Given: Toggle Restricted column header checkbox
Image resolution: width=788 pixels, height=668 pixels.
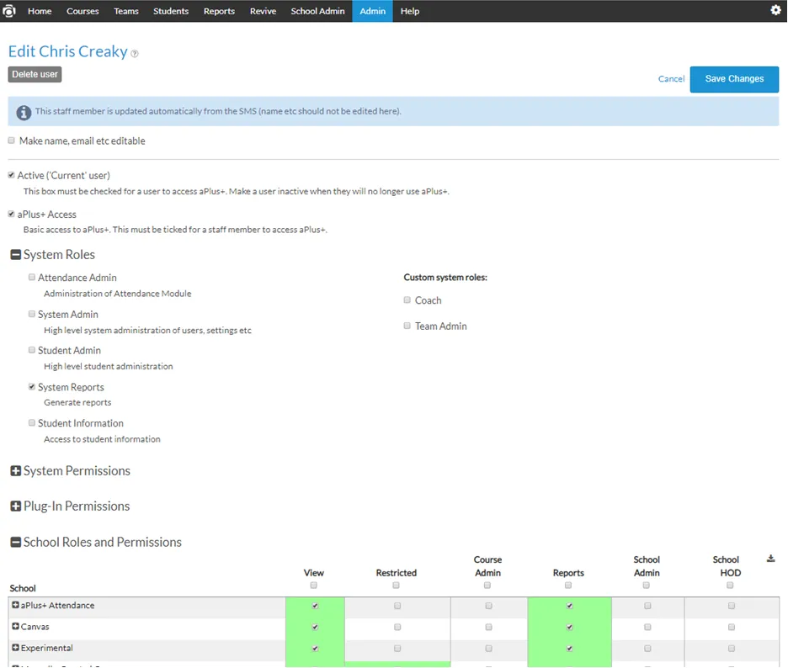Looking at the screenshot, I should click(x=396, y=585).
